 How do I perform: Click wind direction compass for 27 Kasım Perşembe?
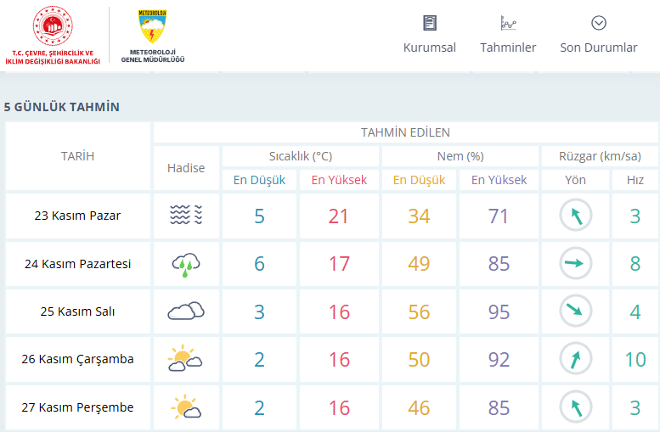(x=575, y=407)
